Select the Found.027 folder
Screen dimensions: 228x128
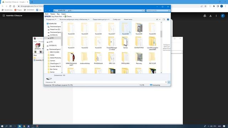pyautogui.click(x=112, y=29)
